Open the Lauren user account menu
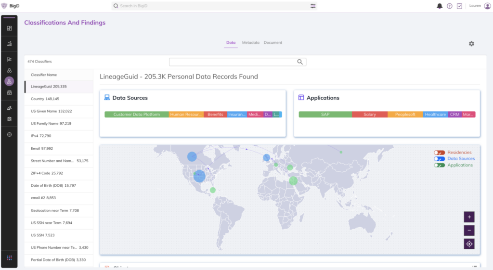Viewport: 493px width, 270px height. 480,6
